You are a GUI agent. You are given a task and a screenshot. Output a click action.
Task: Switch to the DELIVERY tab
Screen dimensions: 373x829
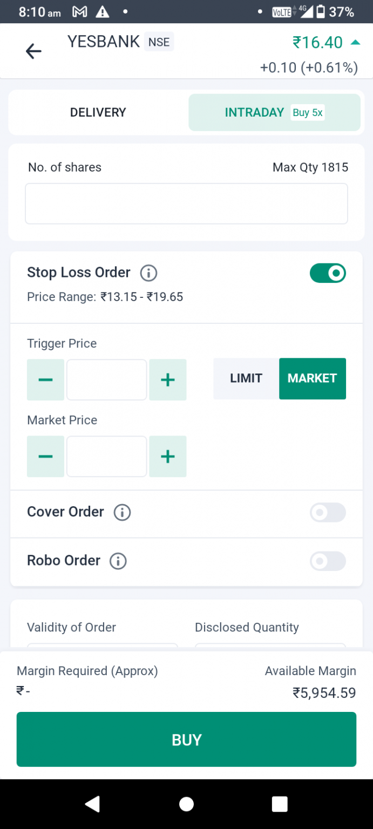coord(98,112)
